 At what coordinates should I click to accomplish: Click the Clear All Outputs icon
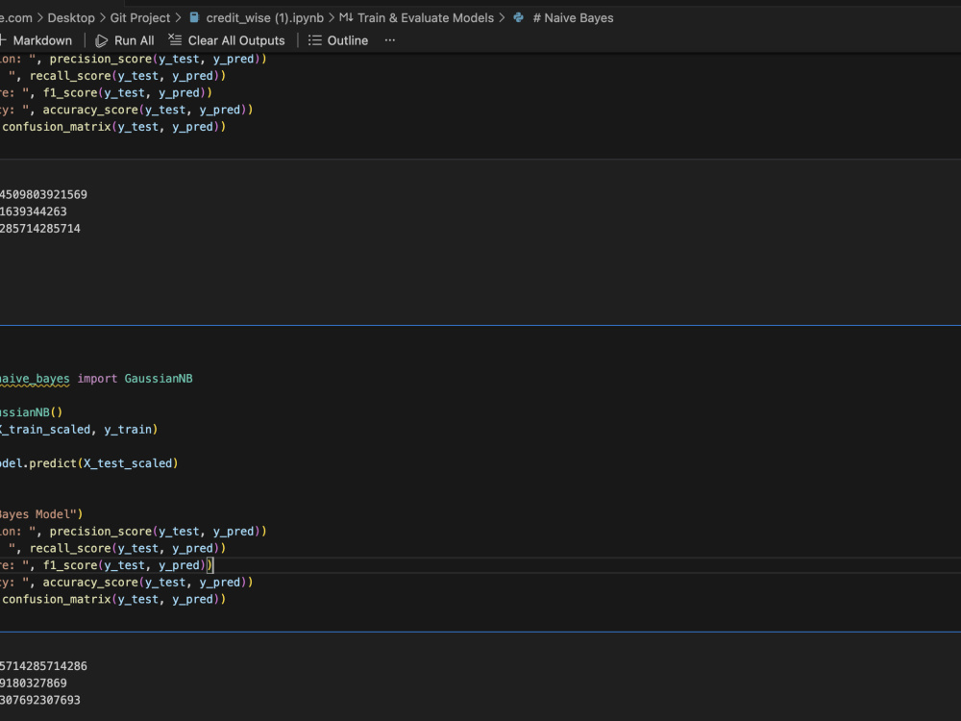pyautogui.click(x=175, y=39)
